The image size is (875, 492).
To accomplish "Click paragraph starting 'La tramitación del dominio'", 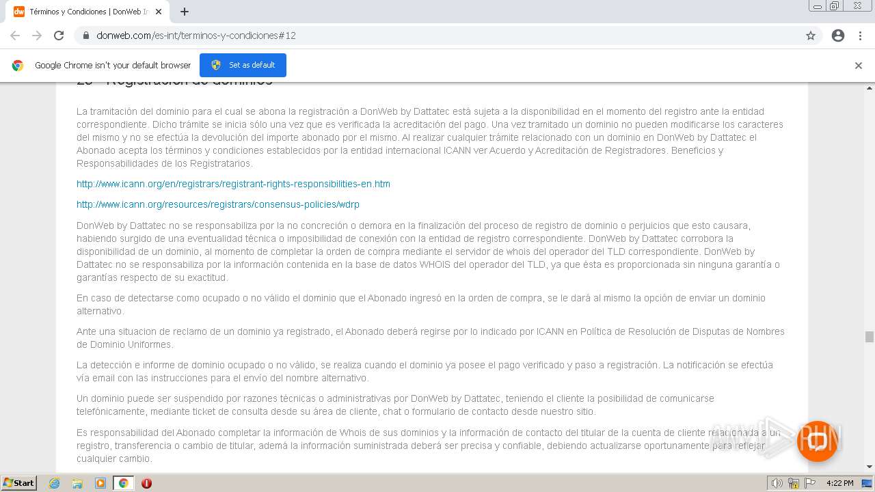I will 430,137.
